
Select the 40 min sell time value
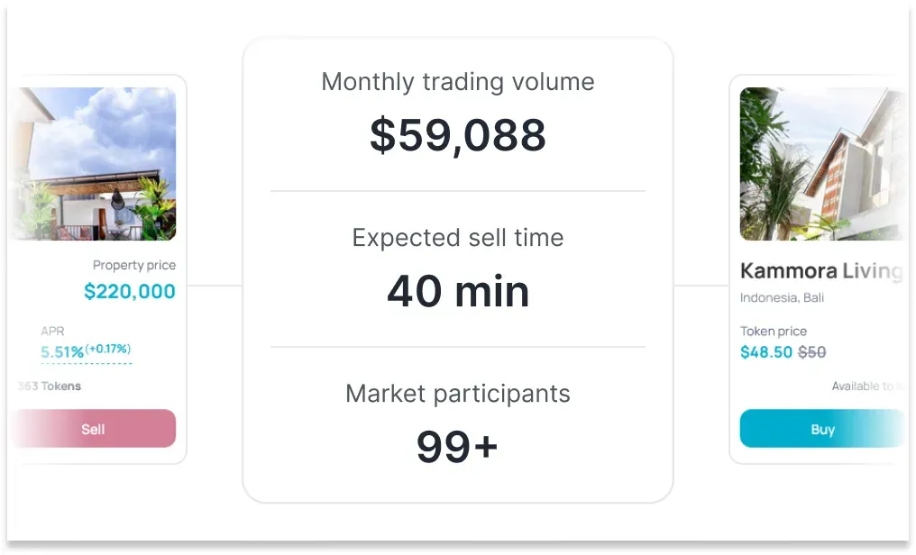tap(458, 292)
